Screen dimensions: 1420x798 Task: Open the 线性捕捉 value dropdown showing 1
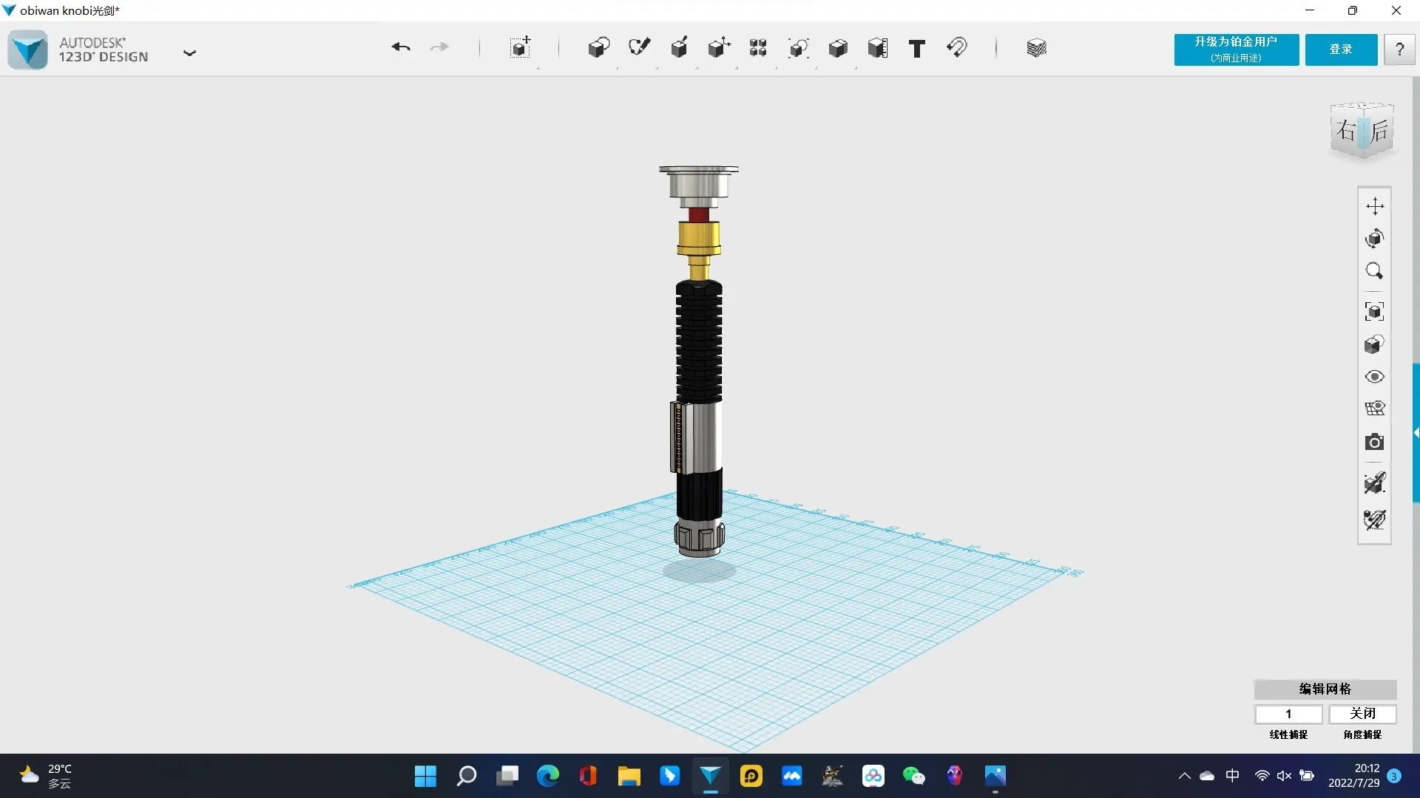(x=1288, y=714)
